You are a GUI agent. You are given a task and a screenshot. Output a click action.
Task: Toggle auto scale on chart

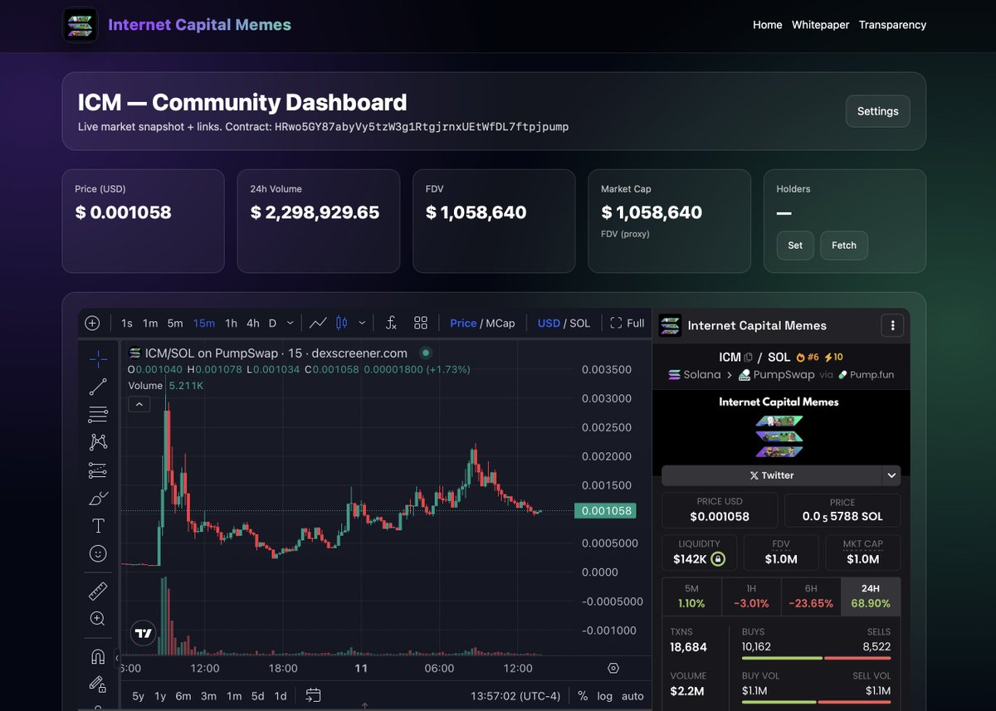(632, 695)
